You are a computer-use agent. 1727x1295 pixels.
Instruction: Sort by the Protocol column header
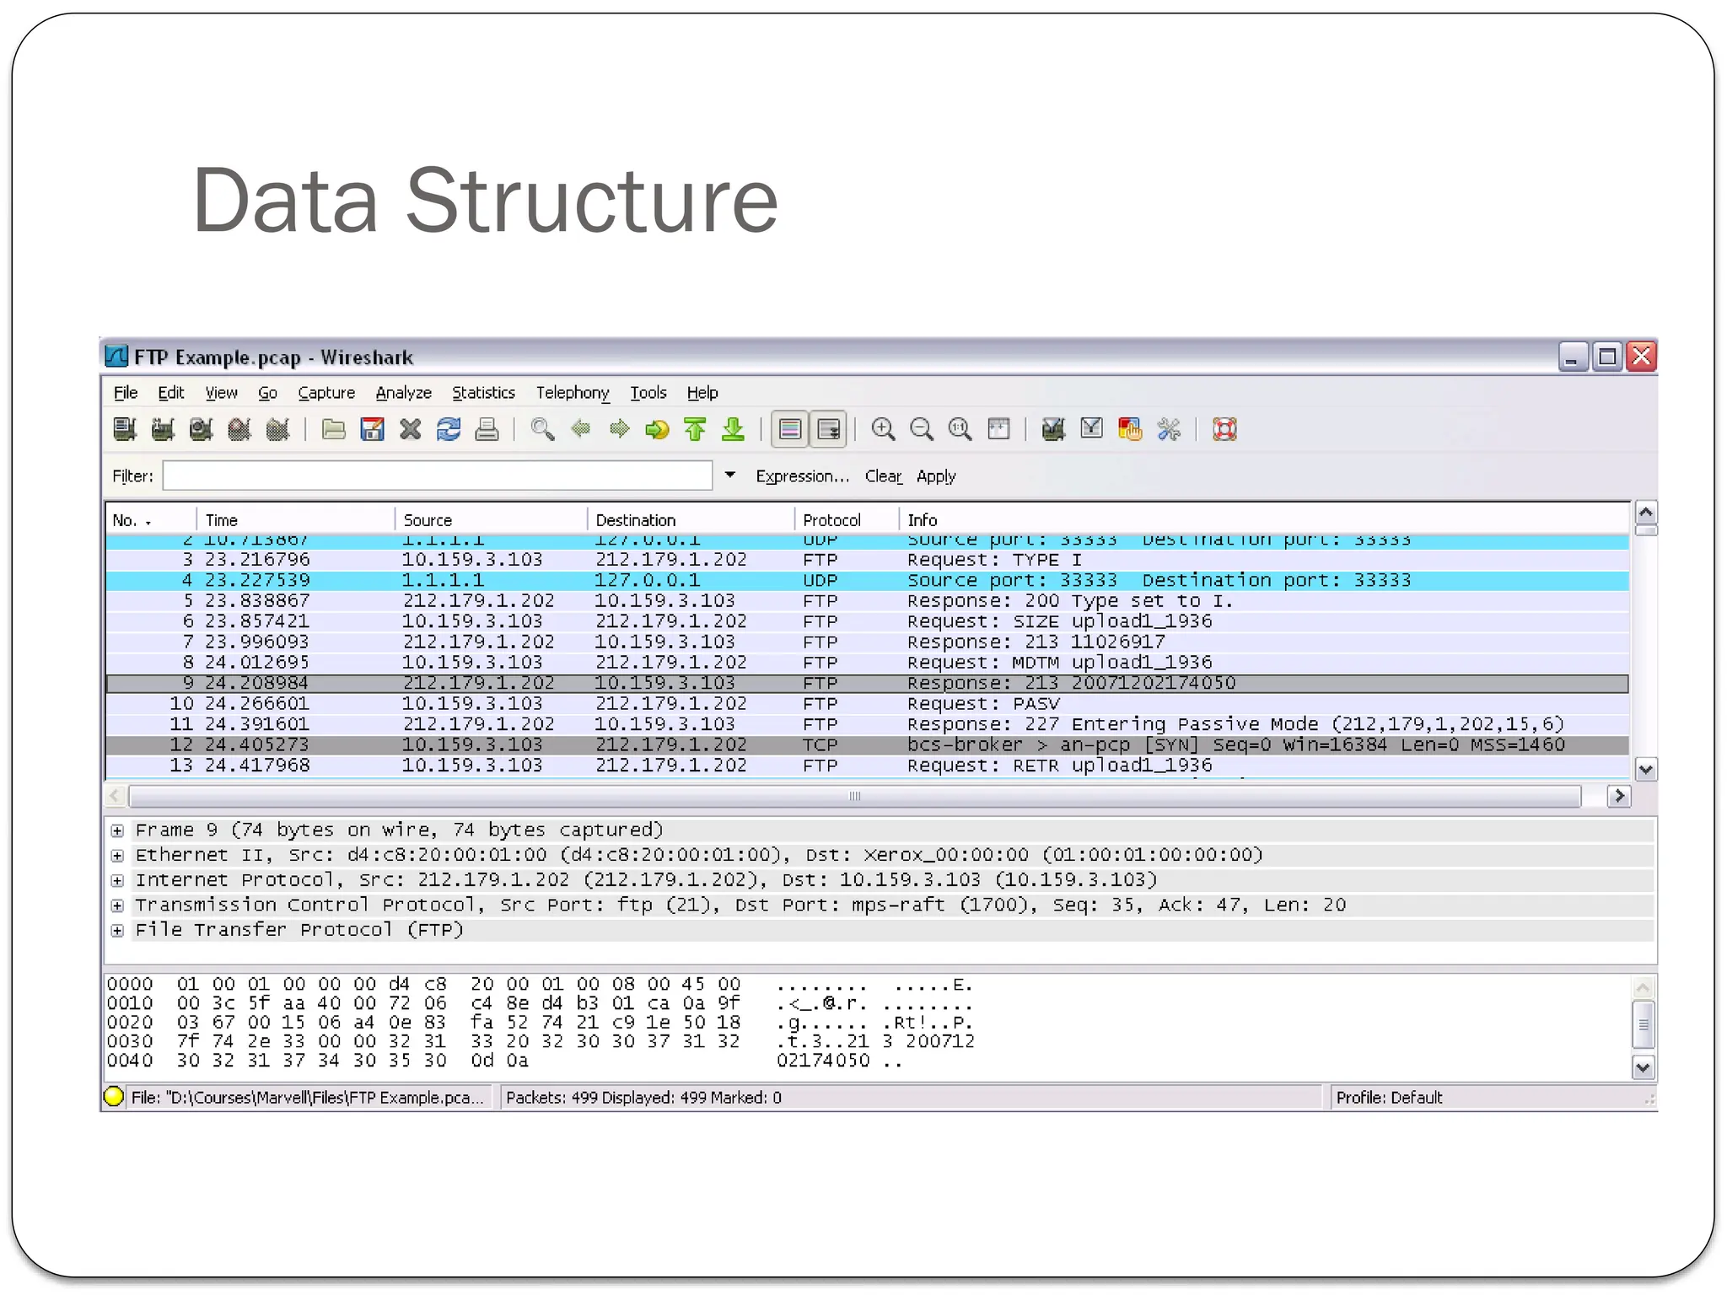[847, 520]
